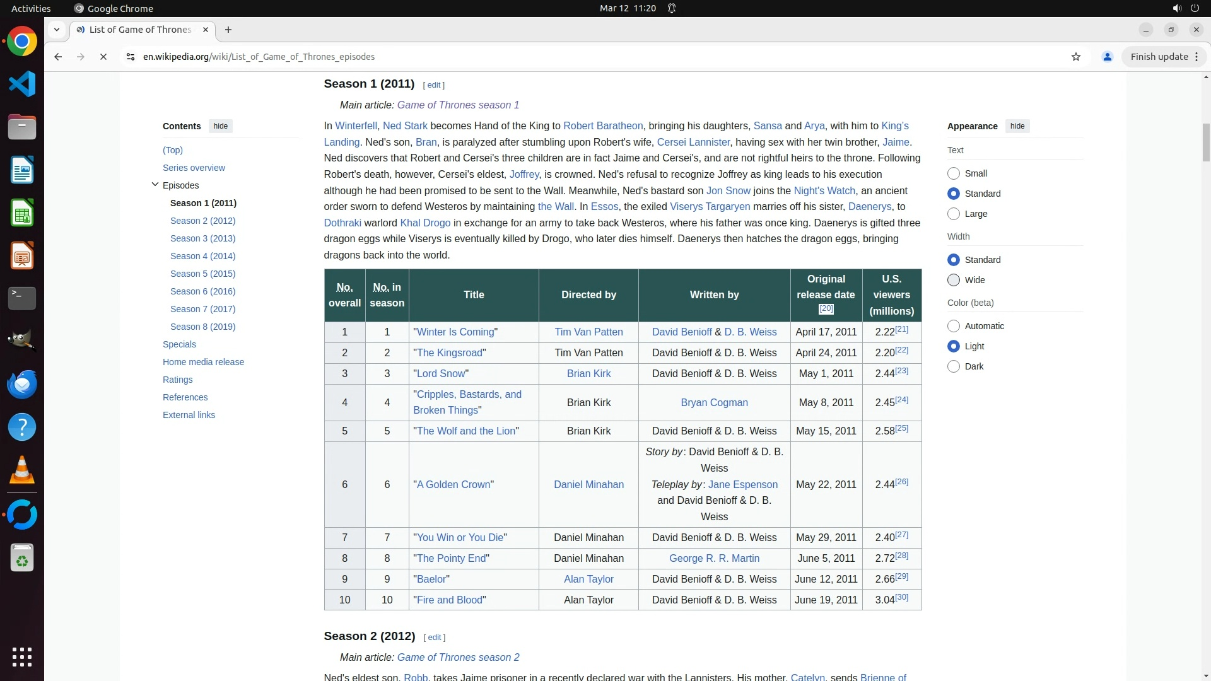
Task: Open the "Winter Is Coming" episode link
Action: click(455, 332)
